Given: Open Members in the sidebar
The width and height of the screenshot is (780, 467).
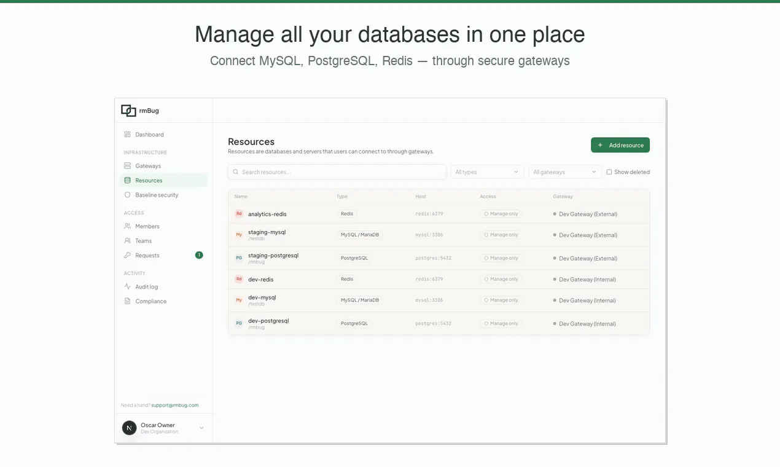Looking at the screenshot, I should (x=163, y=226).
